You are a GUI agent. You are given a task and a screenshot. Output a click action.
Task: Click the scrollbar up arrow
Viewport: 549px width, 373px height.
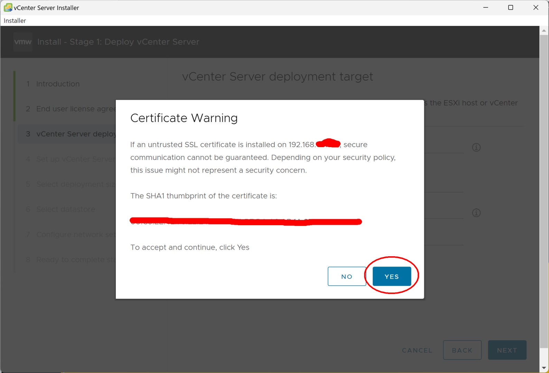pyautogui.click(x=544, y=31)
